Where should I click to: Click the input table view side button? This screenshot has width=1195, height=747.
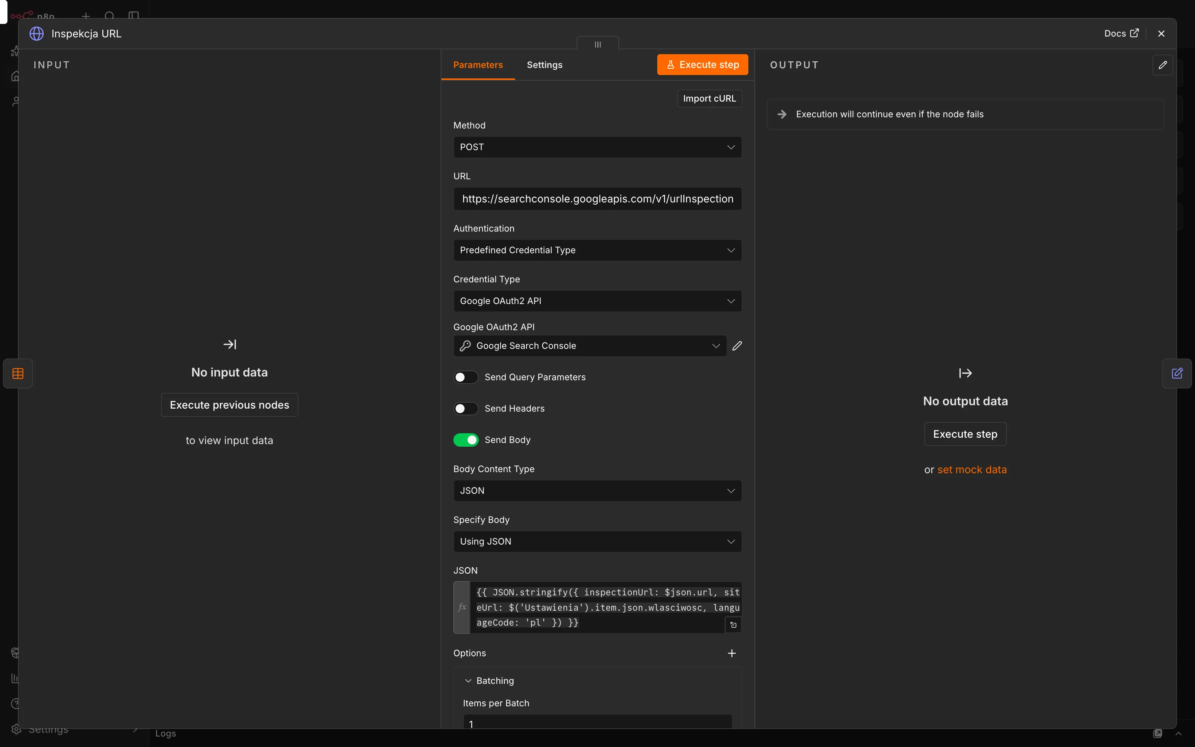pos(18,373)
